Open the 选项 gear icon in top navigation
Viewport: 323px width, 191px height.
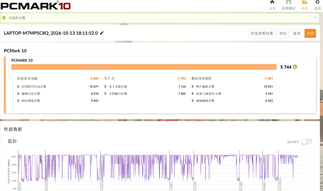tap(317, 2)
